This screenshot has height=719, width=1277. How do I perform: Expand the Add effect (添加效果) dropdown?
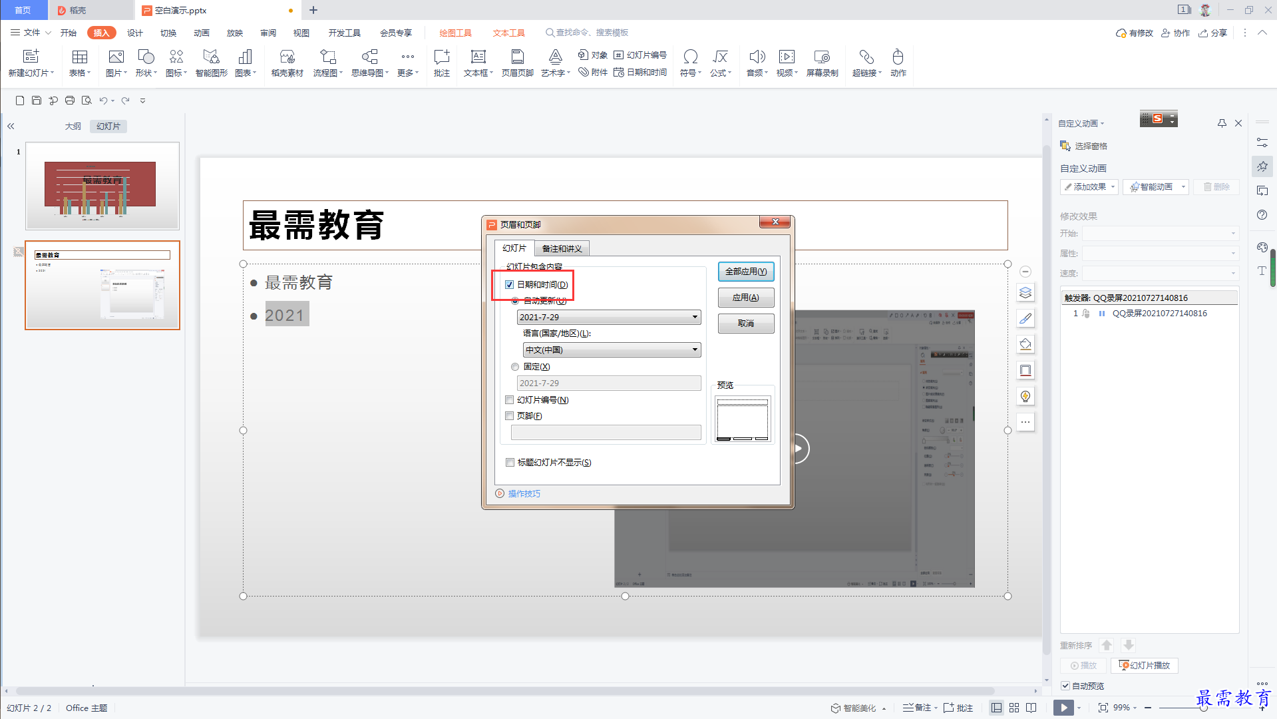click(x=1113, y=187)
